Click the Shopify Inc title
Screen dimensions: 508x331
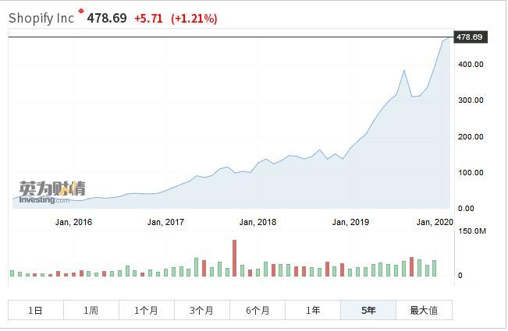41,18
